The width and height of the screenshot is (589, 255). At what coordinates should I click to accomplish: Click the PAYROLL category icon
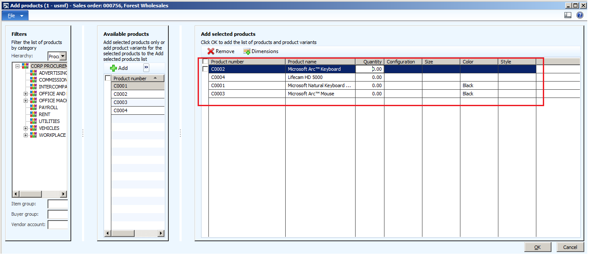tap(33, 107)
